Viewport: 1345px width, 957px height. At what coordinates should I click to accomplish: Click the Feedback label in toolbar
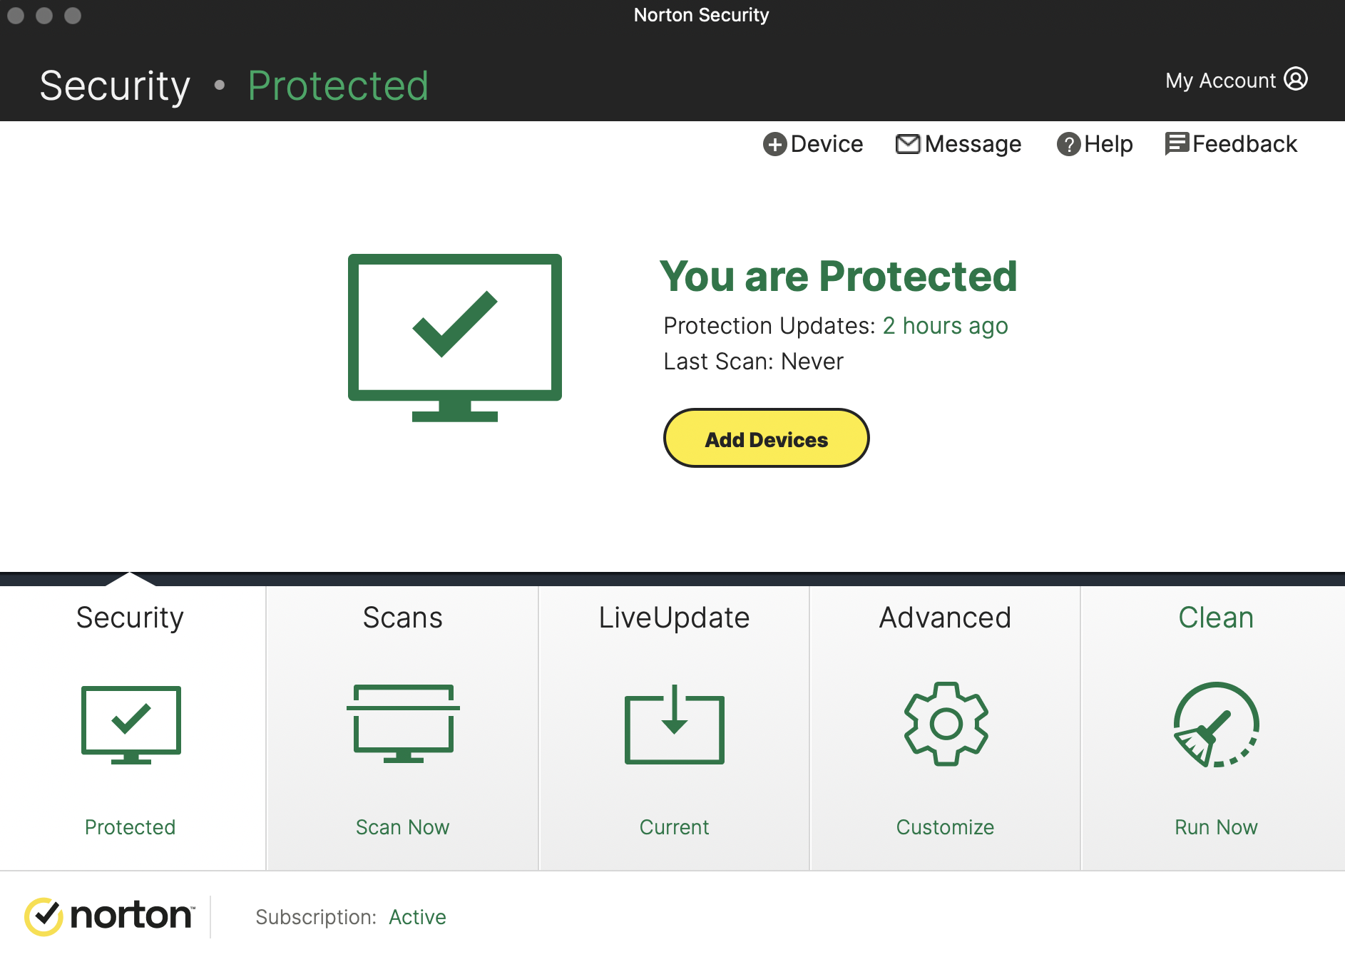click(x=1245, y=144)
